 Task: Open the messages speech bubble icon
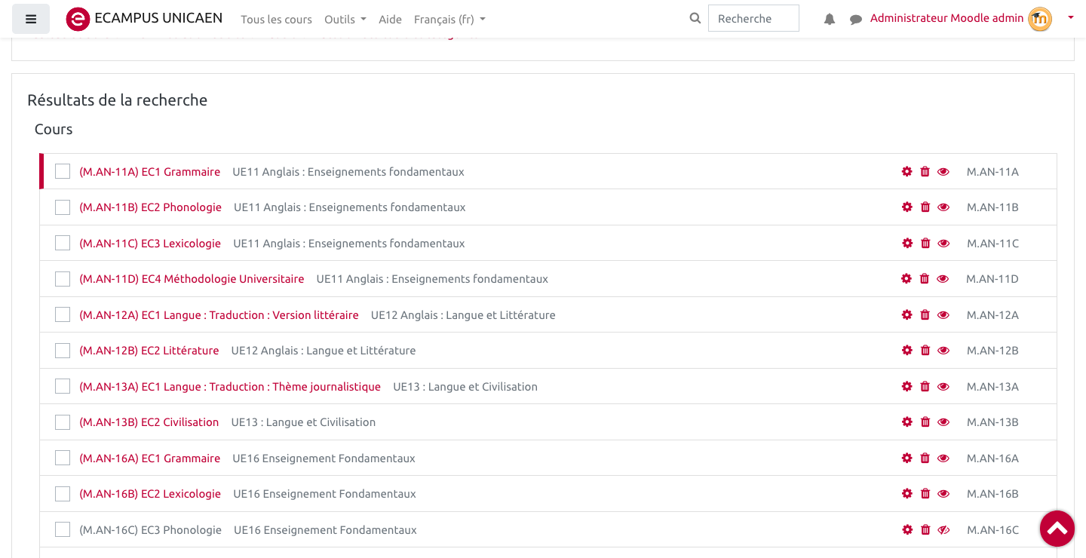(x=856, y=20)
